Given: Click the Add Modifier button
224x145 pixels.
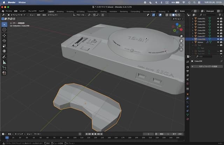Looking at the screenshot, I should [208, 66].
